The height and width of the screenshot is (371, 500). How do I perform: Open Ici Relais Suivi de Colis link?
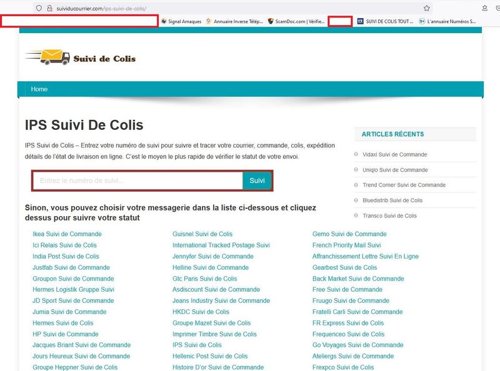click(64, 245)
